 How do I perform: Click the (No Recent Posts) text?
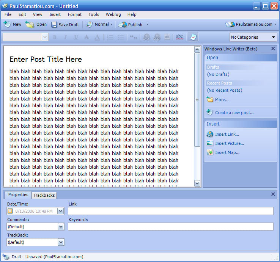click(225, 90)
